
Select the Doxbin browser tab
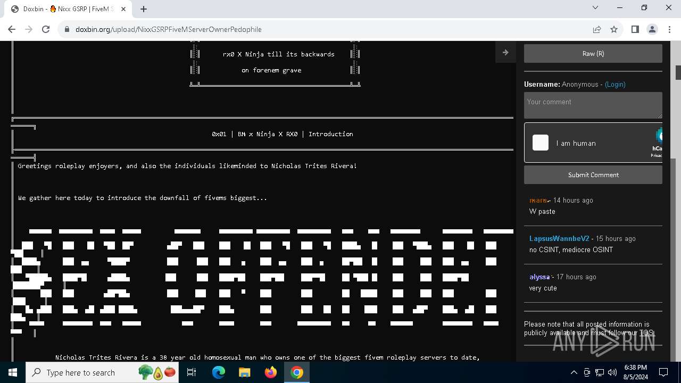[68, 9]
